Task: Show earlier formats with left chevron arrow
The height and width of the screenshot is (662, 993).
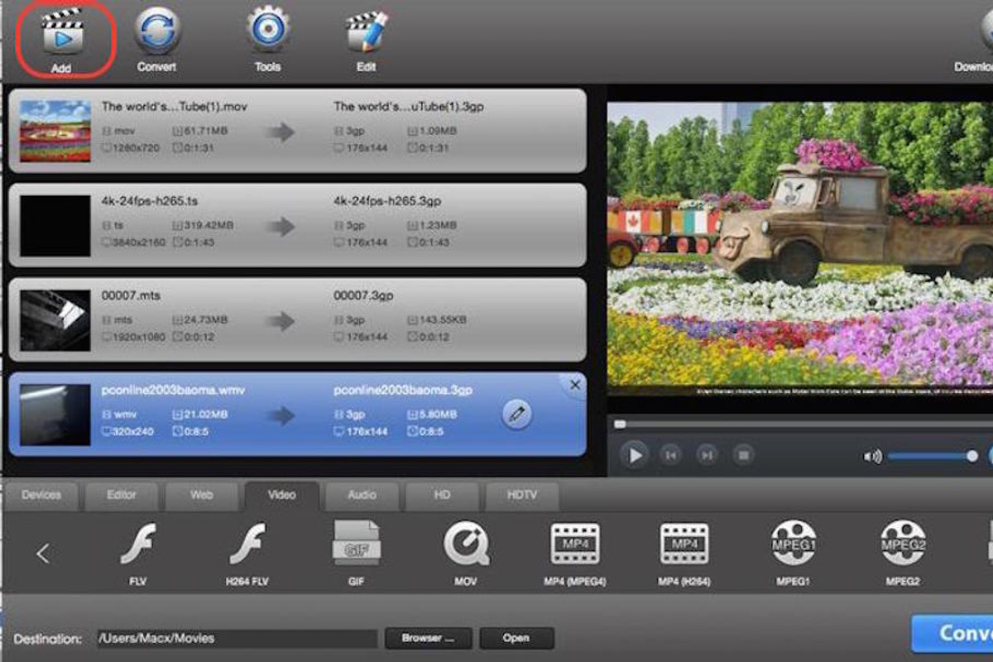Action: point(43,554)
